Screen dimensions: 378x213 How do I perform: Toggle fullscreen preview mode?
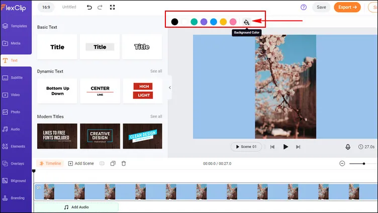pos(112,7)
